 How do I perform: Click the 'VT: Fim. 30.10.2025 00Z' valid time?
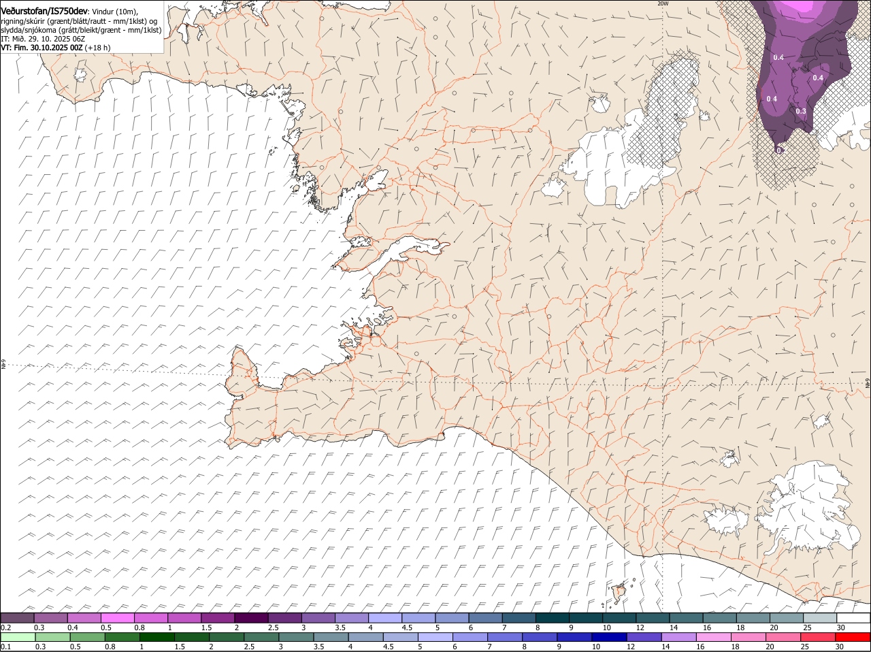pyautogui.click(x=42, y=48)
